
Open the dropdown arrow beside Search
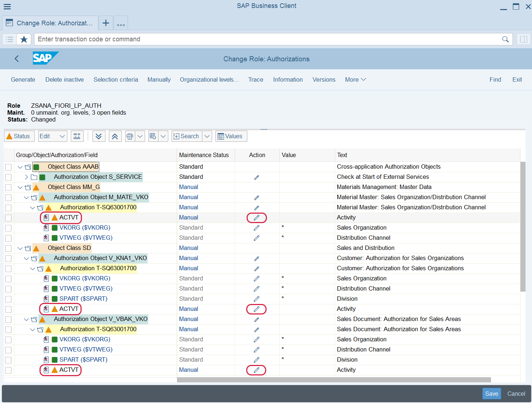[x=207, y=136]
